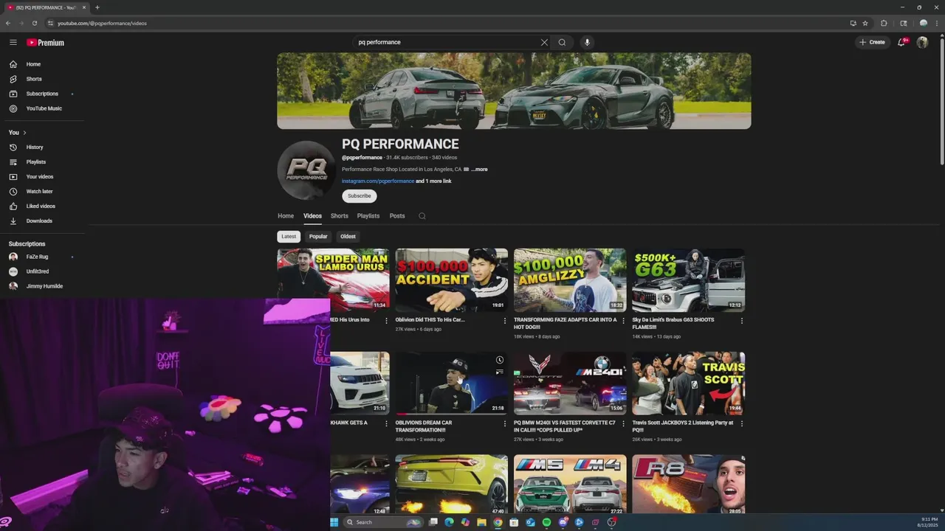Open the $100,000 Accident video thumbnail
Image resolution: width=945 pixels, height=531 pixels.
pos(452,280)
